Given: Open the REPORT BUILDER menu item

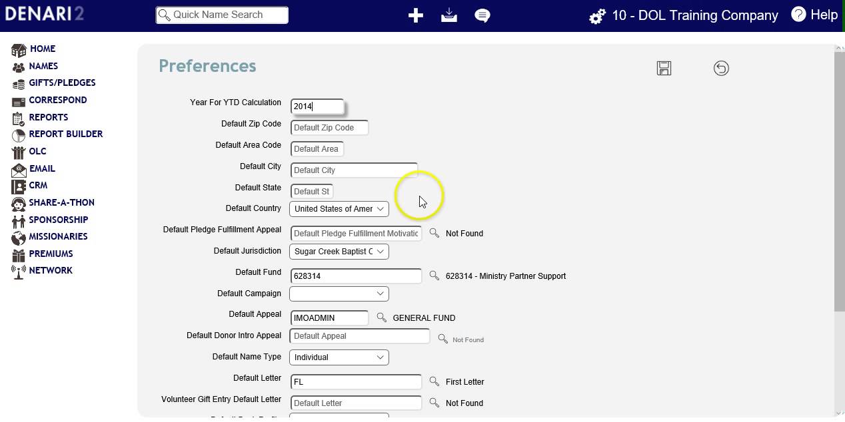Looking at the screenshot, I should [66, 134].
